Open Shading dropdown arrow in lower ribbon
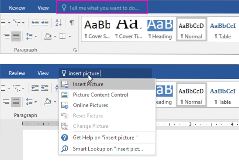The width and height of the screenshot is (239, 161). tap(55, 102)
